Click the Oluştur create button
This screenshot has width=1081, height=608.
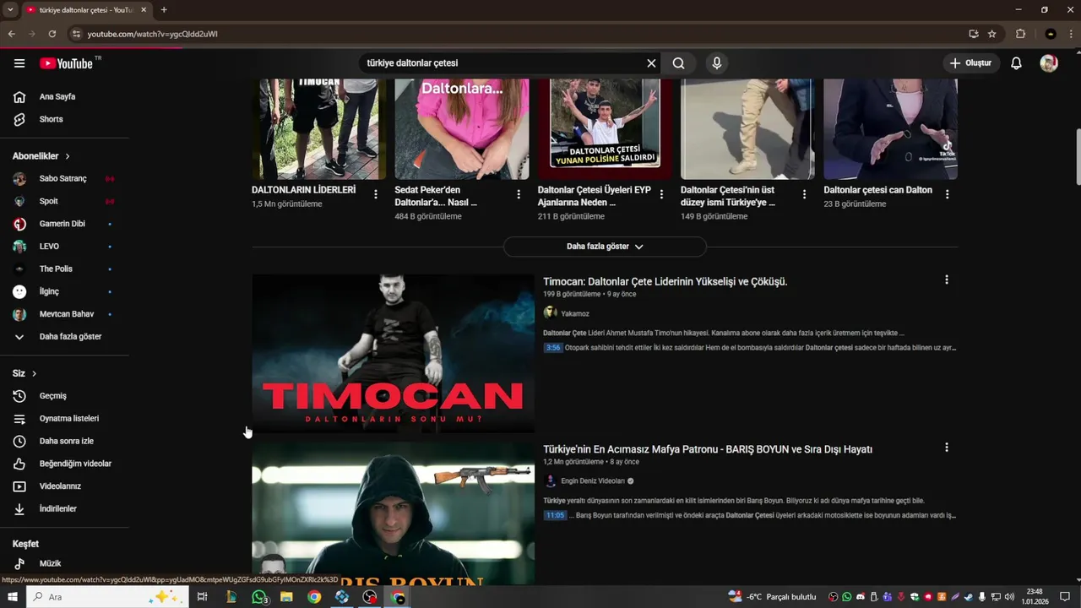[971, 63]
